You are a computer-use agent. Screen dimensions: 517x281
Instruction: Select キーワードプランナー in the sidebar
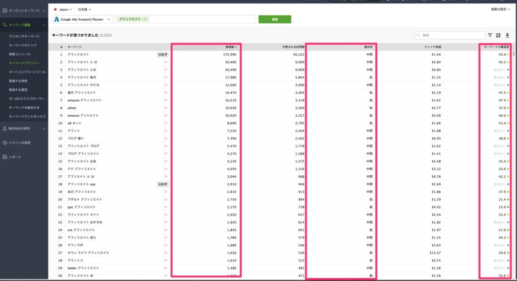[24, 63]
